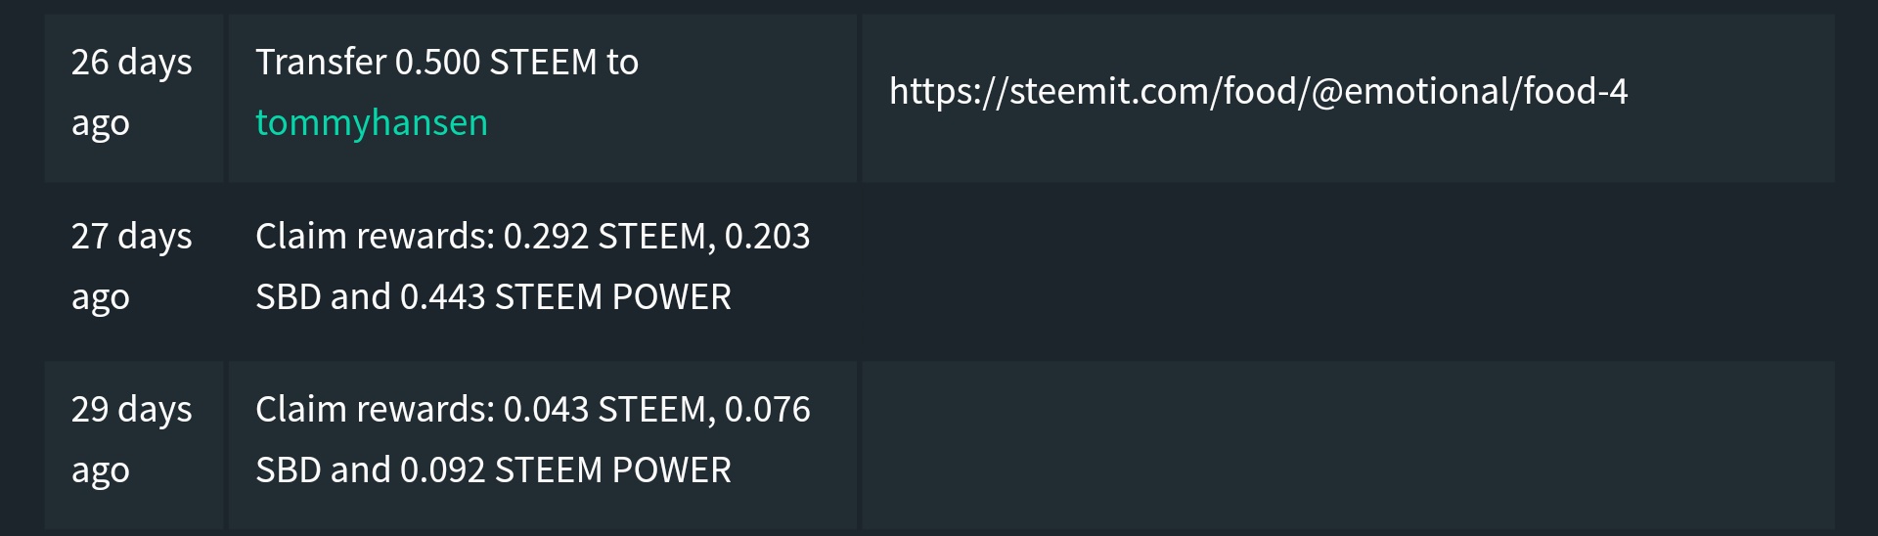Click the empty memo cell of the 27-days row
Viewport: 1878px width, 536px height.
(1348, 267)
